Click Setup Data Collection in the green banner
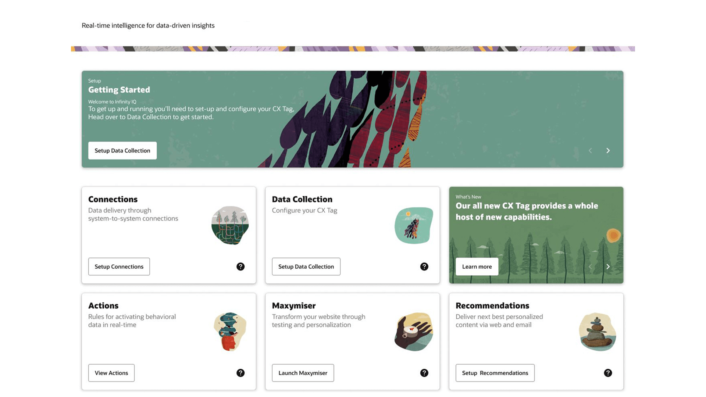This screenshot has height=397, width=706. tap(122, 151)
